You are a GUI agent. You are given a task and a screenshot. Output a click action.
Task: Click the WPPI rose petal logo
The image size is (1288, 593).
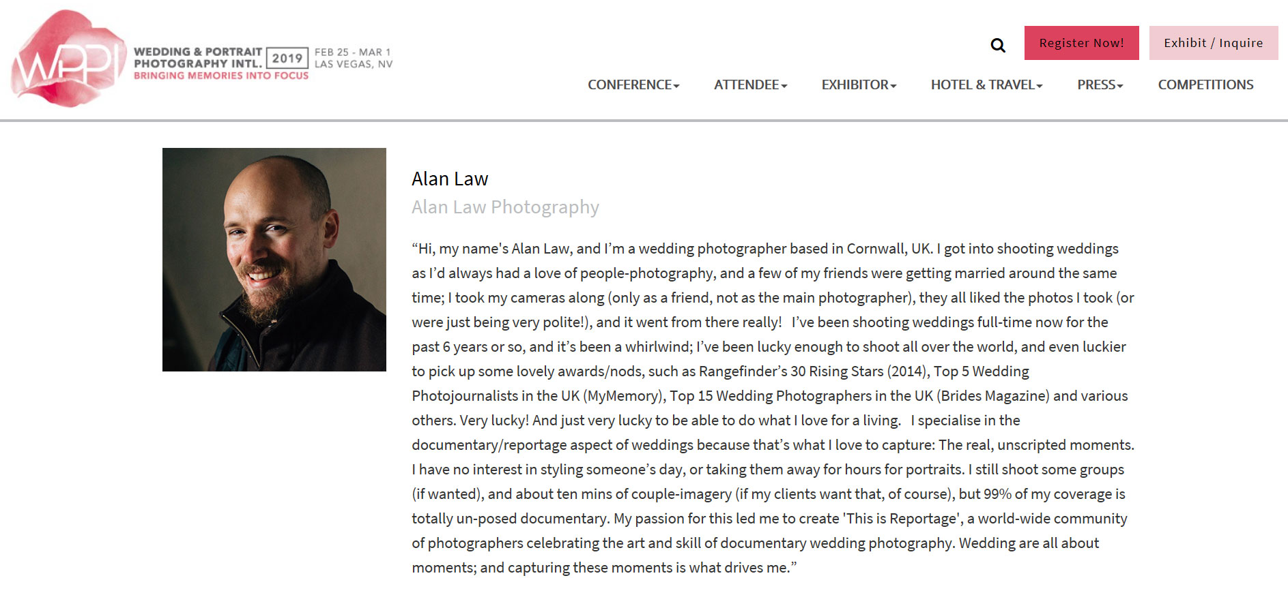point(67,59)
